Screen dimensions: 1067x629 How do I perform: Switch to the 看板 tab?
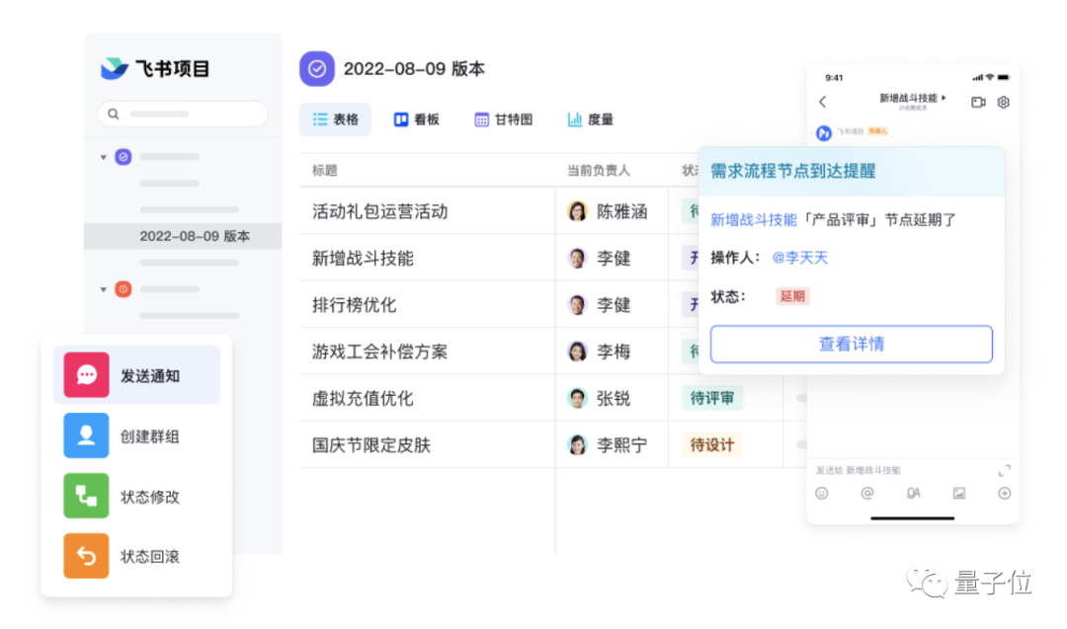click(417, 119)
